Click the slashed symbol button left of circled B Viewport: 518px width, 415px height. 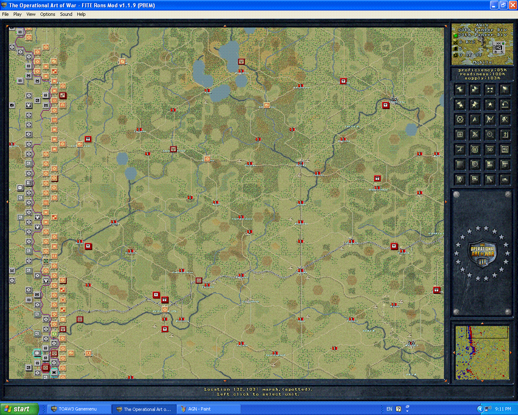coord(460,150)
